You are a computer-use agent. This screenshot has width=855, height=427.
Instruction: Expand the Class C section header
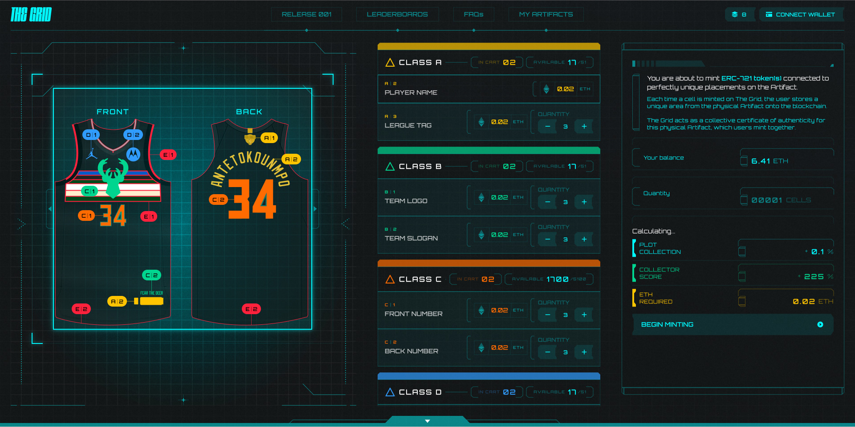click(x=489, y=279)
